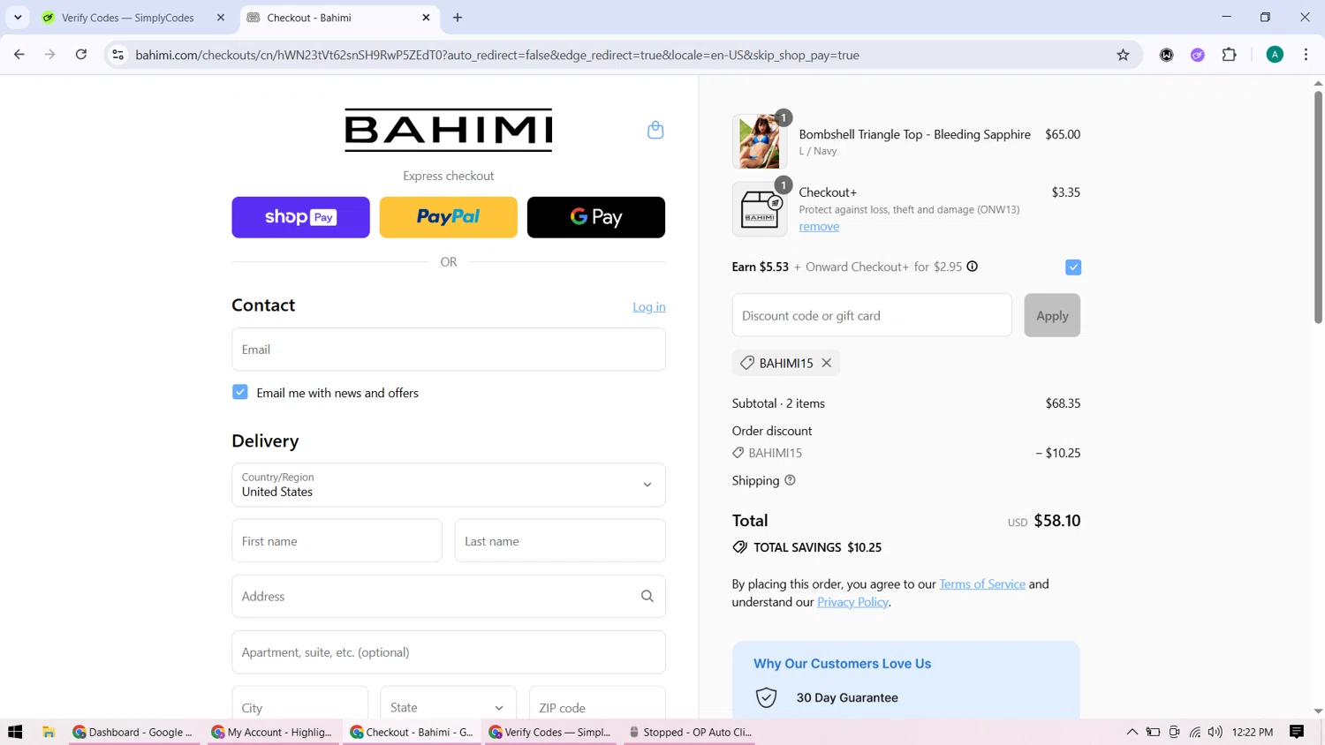Pay with PayPal
This screenshot has width=1325, height=745.
pyautogui.click(x=449, y=217)
